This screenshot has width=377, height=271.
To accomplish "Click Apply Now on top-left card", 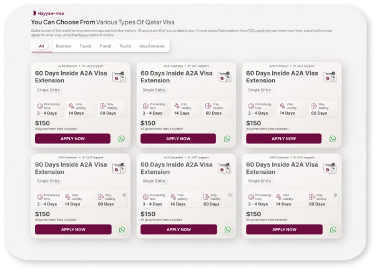I will 72,139.
